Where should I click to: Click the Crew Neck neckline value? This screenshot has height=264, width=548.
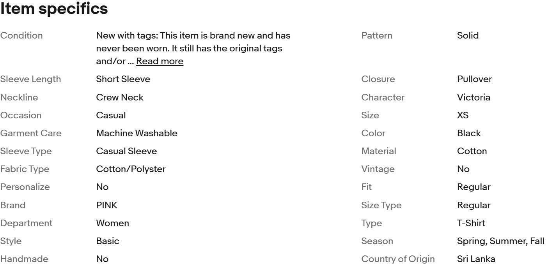[120, 97]
